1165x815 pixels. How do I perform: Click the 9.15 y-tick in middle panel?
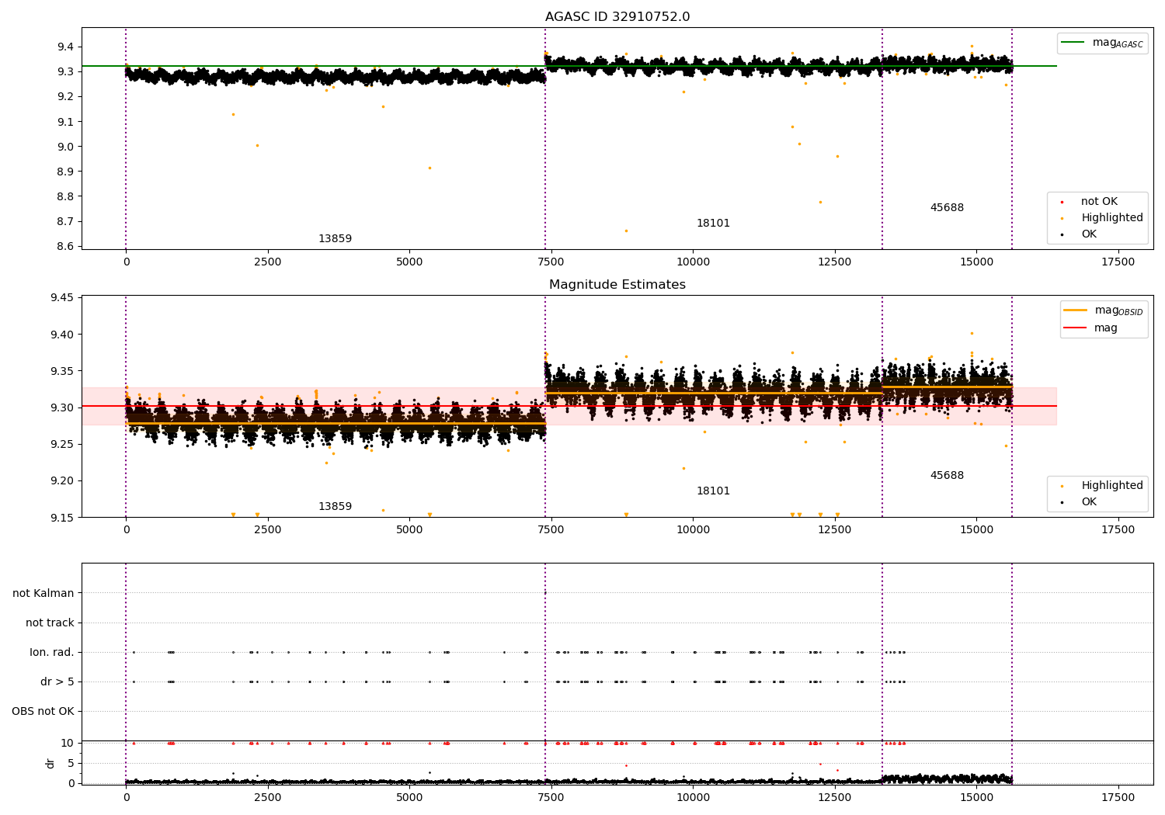62,517
